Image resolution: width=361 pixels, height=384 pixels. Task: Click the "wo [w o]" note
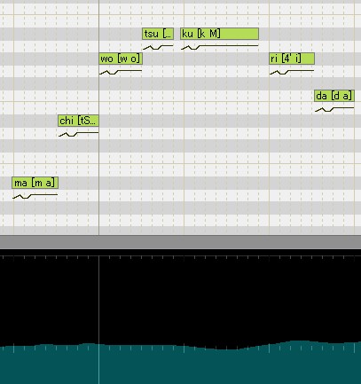pos(121,59)
